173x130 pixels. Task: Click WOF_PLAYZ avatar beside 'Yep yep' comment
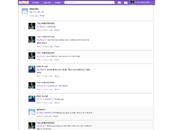tap(32, 99)
